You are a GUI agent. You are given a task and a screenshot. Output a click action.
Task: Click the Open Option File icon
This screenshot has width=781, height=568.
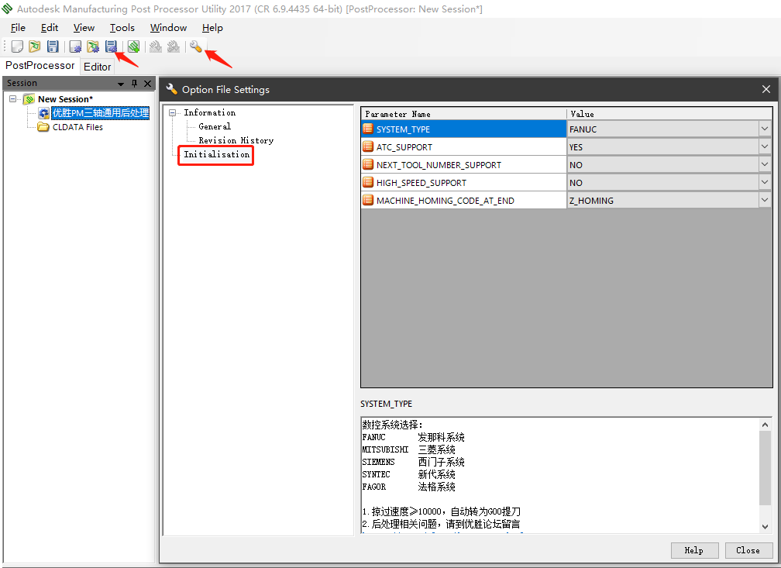click(x=93, y=46)
